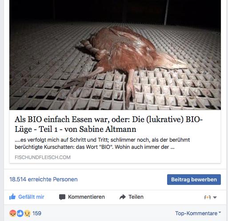The height and width of the screenshot is (221, 228).
Task: Click the blue like reaction icon
Action: 20,213
